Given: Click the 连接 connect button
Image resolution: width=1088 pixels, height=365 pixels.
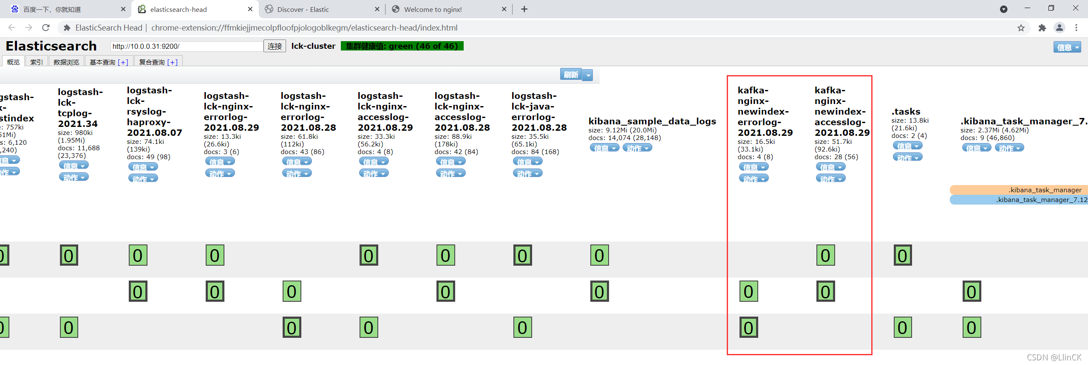Looking at the screenshot, I should [x=275, y=46].
